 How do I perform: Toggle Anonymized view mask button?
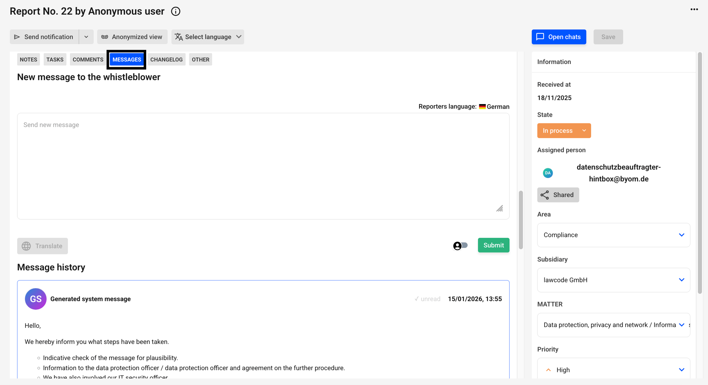[132, 37]
